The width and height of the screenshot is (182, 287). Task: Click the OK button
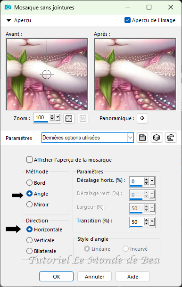(57, 276)
